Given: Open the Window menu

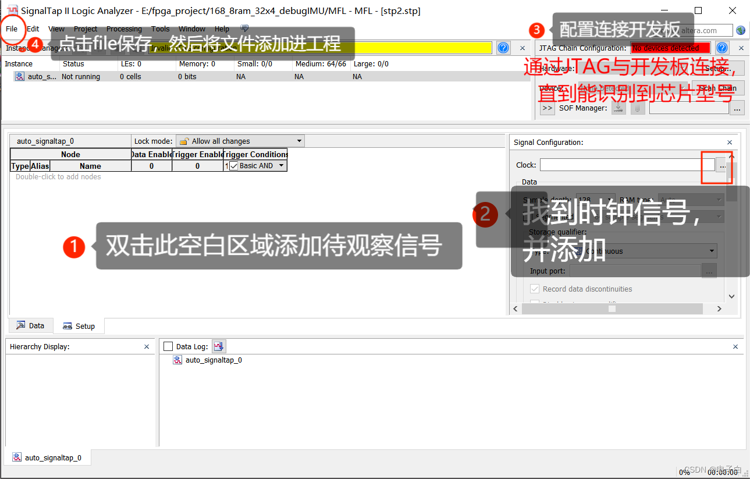Looking at the screenshot, I should point(192,29).
